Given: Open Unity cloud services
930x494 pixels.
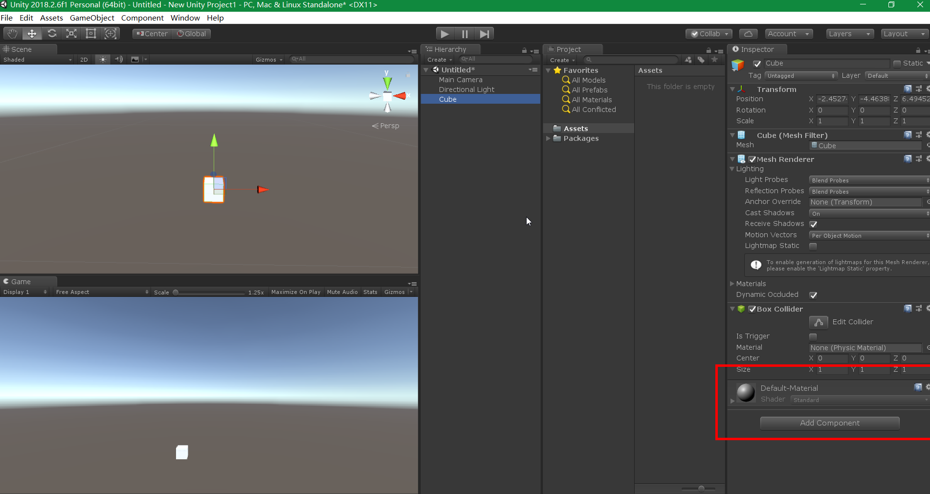Looking at the screenshot, I should 748,33.
